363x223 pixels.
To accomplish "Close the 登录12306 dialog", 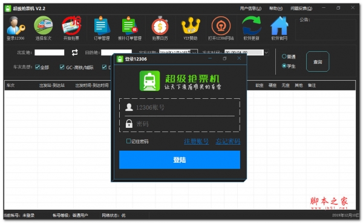I will [239, 58].
